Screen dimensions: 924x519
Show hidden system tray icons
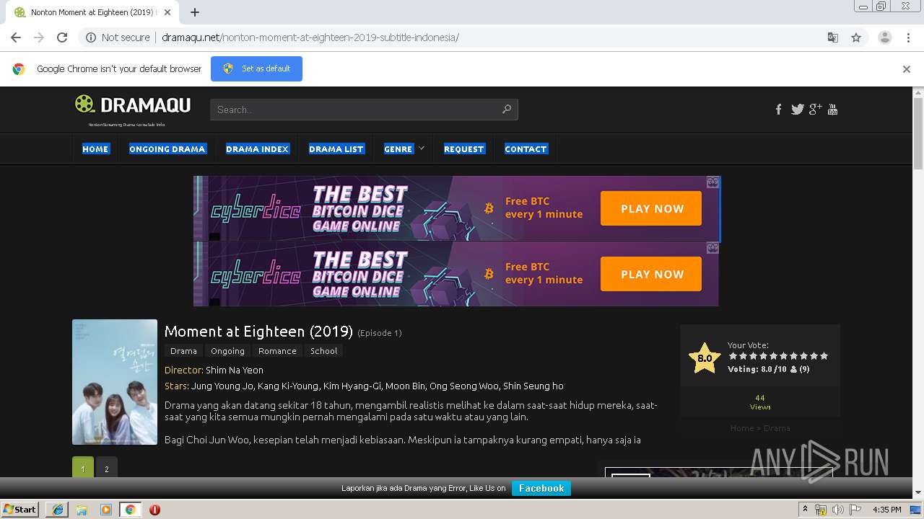[805, 510]
